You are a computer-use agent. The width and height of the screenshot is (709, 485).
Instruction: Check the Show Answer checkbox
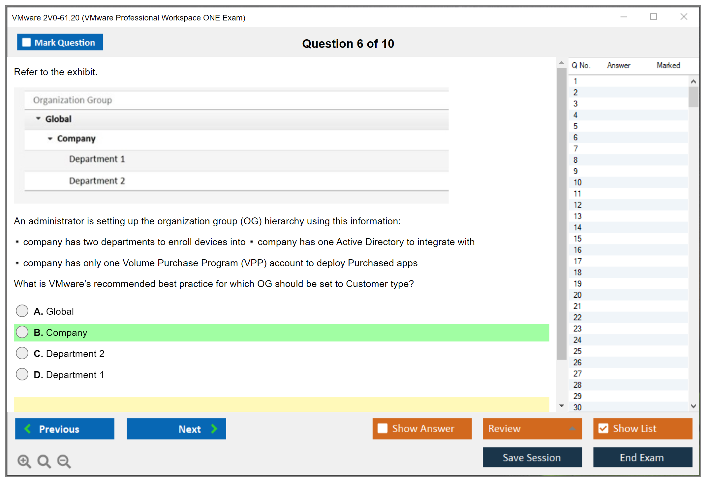click(x=383, y=429)
